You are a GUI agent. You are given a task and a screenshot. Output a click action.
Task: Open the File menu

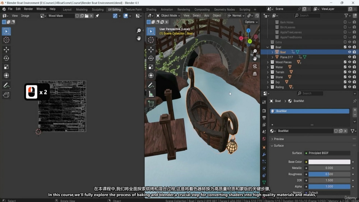10,9
